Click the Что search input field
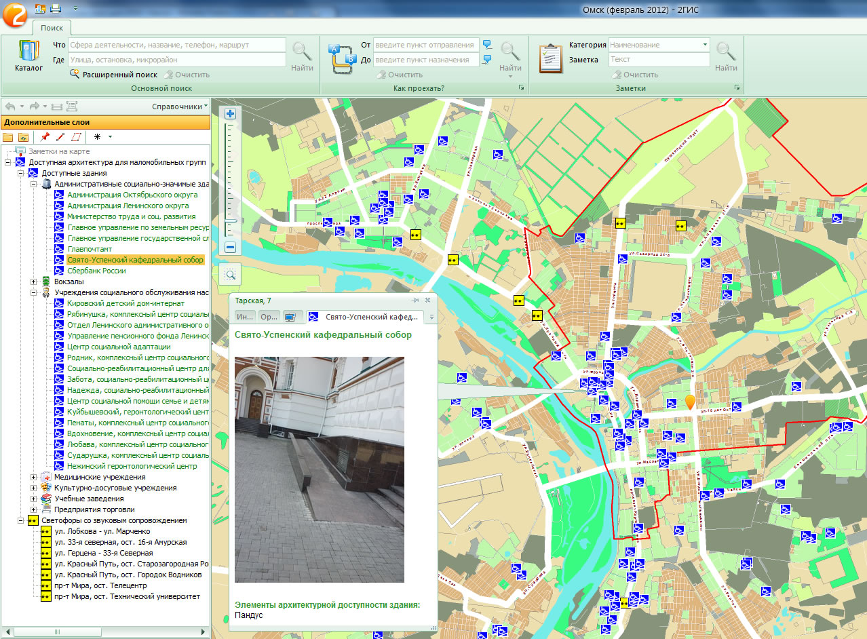 click(x=177, y=45)
